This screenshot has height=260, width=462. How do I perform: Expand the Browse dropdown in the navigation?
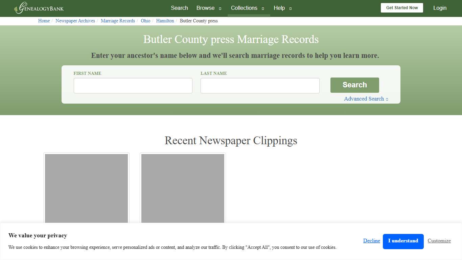pos(205,8)
